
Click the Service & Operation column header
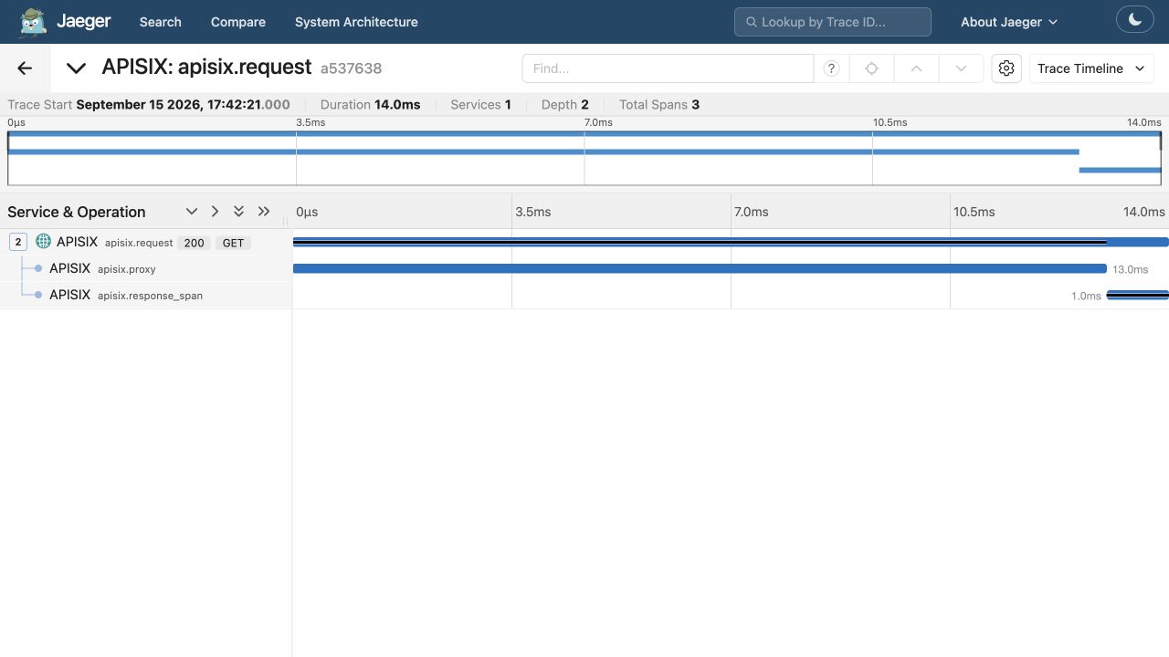[77, 212]
